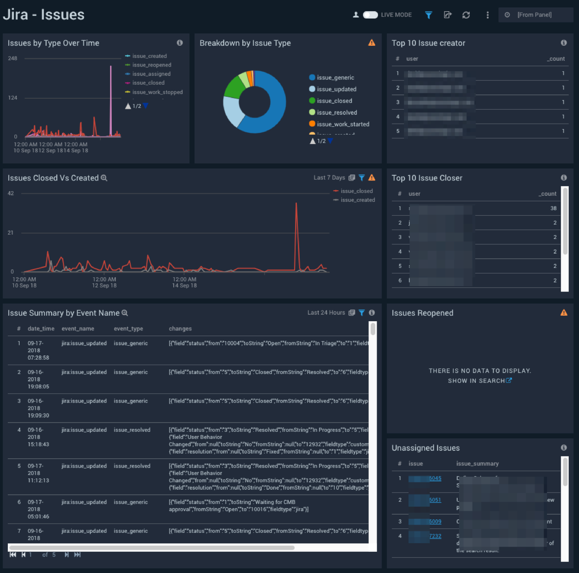Click the Issue Summary horizontal scrollbar

point(152,548)
